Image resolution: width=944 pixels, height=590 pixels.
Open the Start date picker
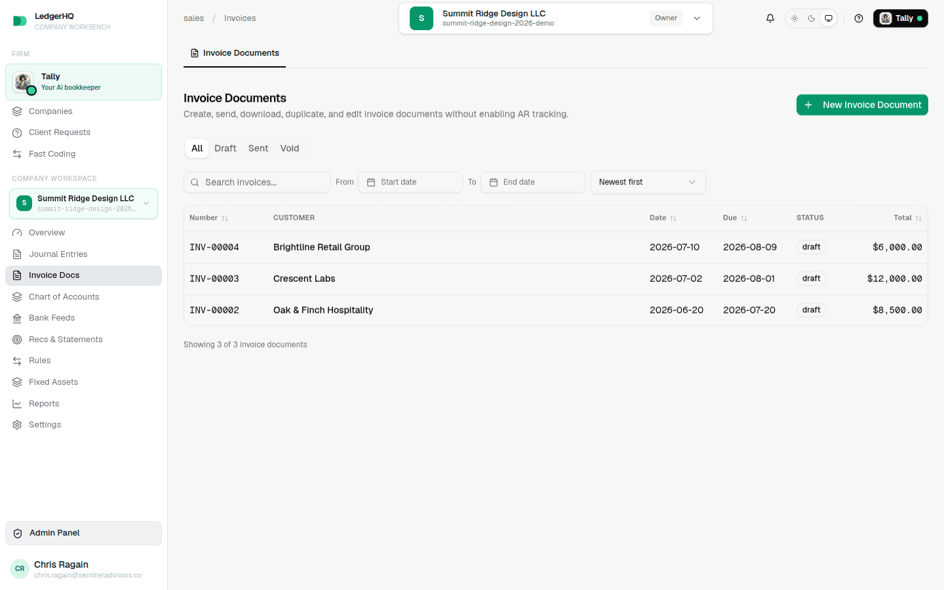(410, 182)
